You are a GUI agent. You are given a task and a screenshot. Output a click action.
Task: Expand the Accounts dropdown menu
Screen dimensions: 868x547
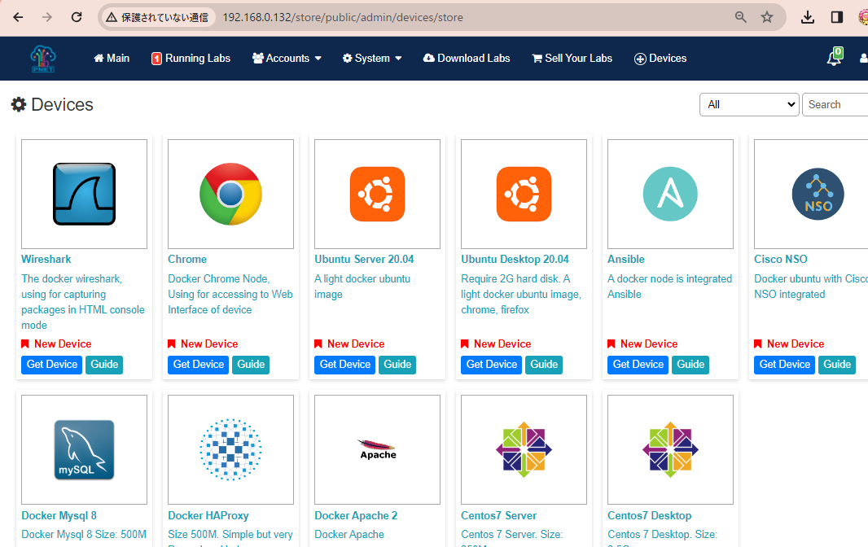click(x=286, y=58)
